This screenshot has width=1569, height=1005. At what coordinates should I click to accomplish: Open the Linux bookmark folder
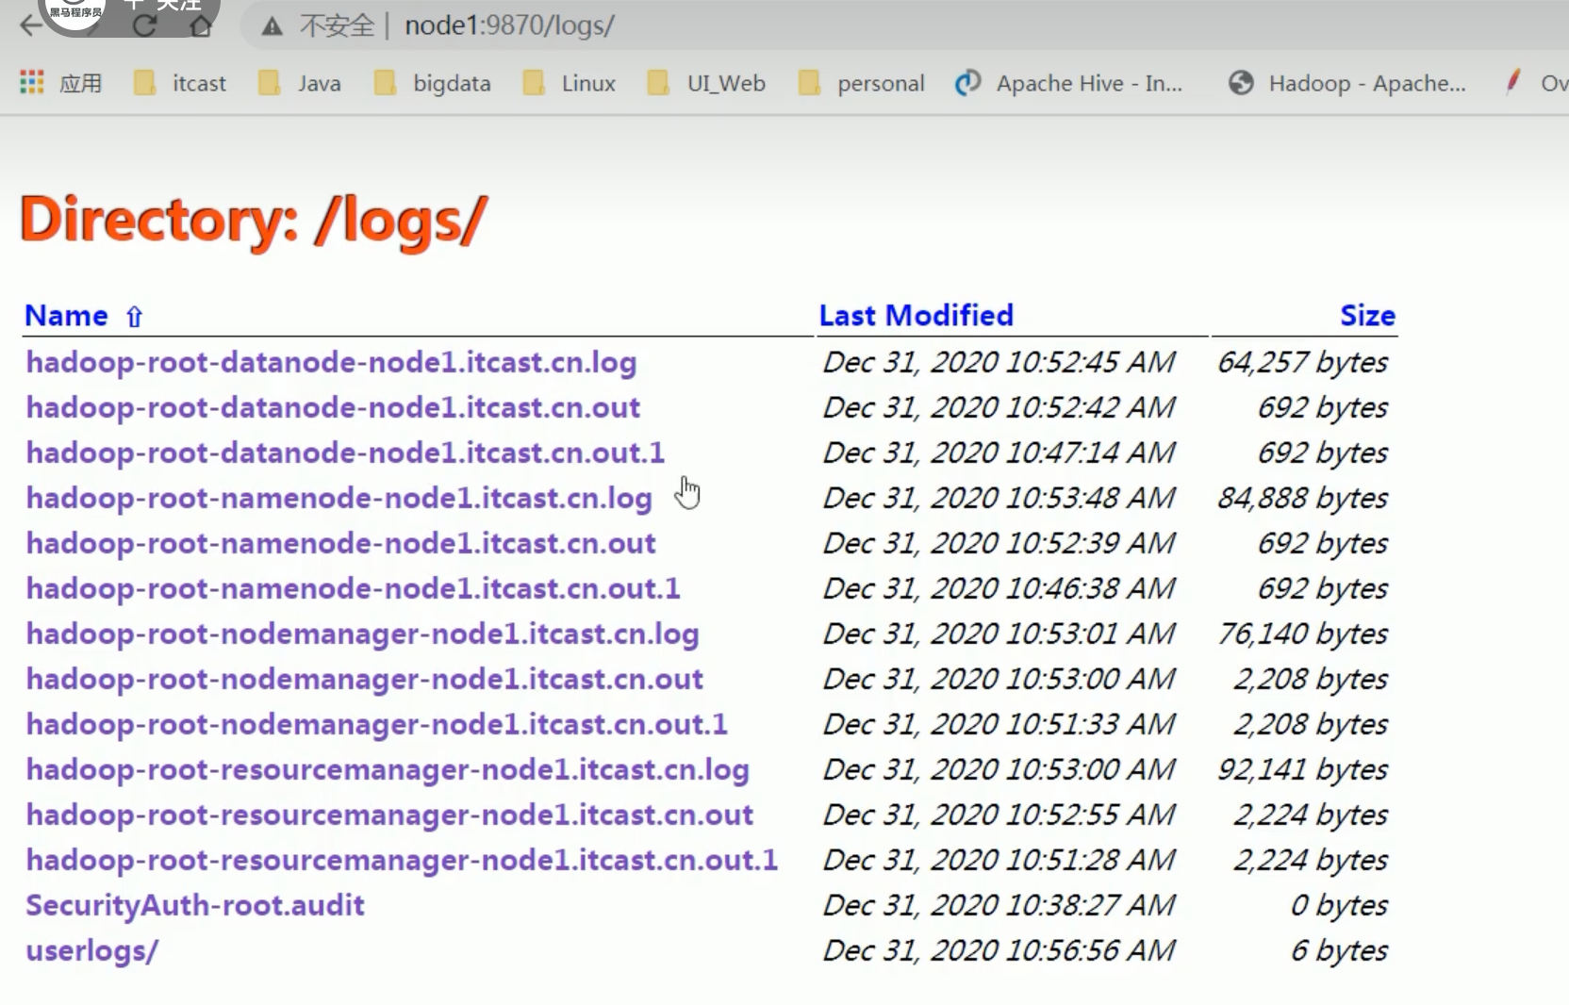pyautogui.click(x=570, y=83)
